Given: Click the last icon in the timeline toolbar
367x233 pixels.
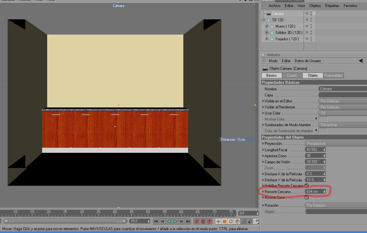Looking at the screenshot, I should coord(256,221).
